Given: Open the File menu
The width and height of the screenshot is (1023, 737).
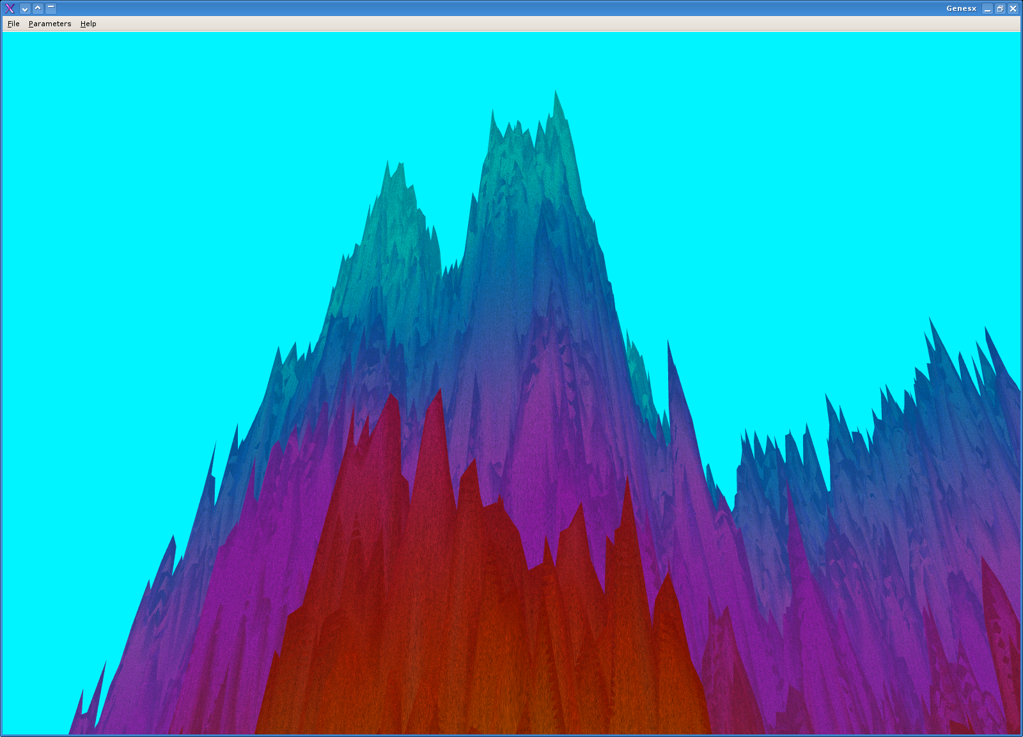Looking at the screenshot, I should pos(13,24).
